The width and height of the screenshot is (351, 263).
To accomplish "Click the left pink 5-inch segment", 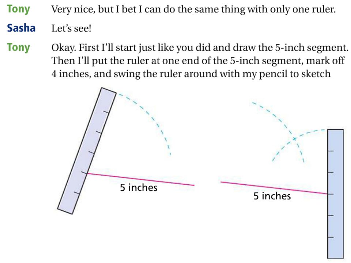I will click(x=140, y=179).
